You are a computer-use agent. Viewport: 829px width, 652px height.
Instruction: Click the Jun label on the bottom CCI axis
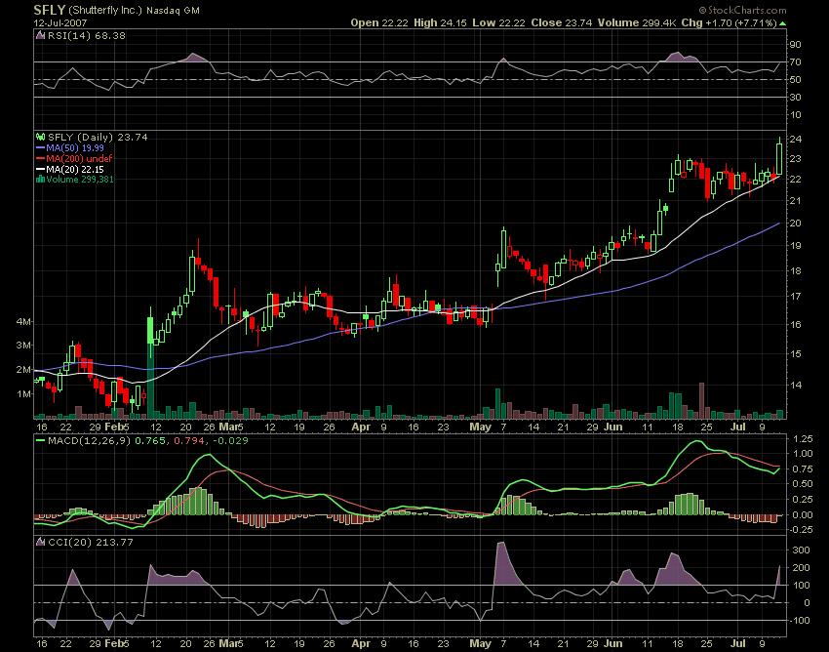pyautogui.click(x=612, y=643)
